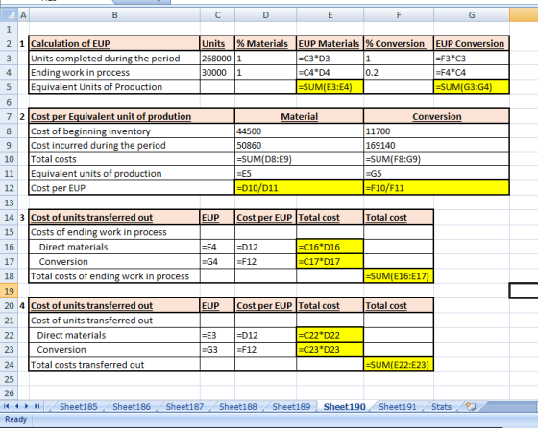Viewport: 538px width, 428px height.
Task: Select column F header
Action: tap(399, 15)
